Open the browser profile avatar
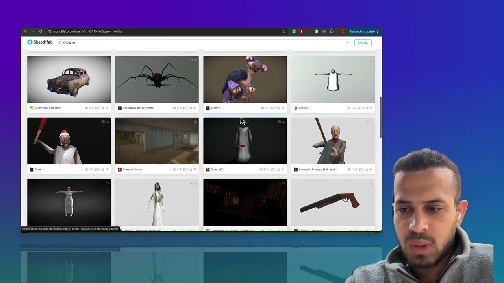 tap(343, 31)
